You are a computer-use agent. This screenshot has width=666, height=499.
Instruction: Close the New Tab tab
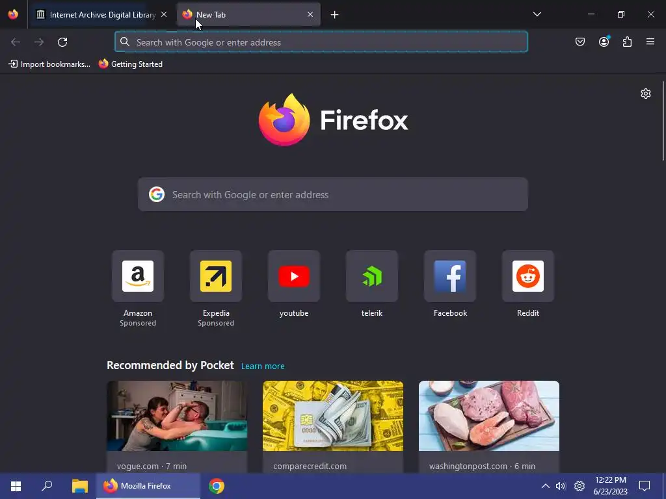pyautogui.click(x=310, y=14)
